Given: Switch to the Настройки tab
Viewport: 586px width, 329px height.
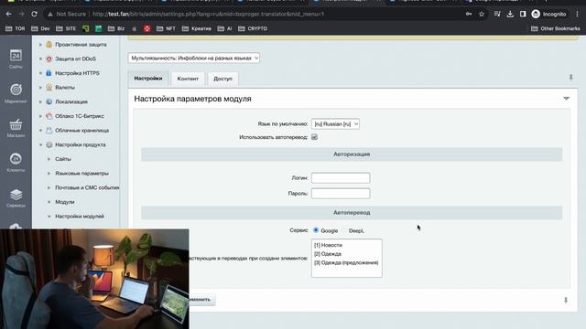Looking at the screenshot, I should (148, 79).
